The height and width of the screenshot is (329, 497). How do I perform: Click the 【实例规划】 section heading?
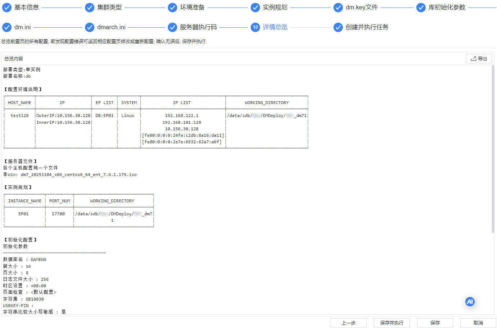tap(18, 187)
